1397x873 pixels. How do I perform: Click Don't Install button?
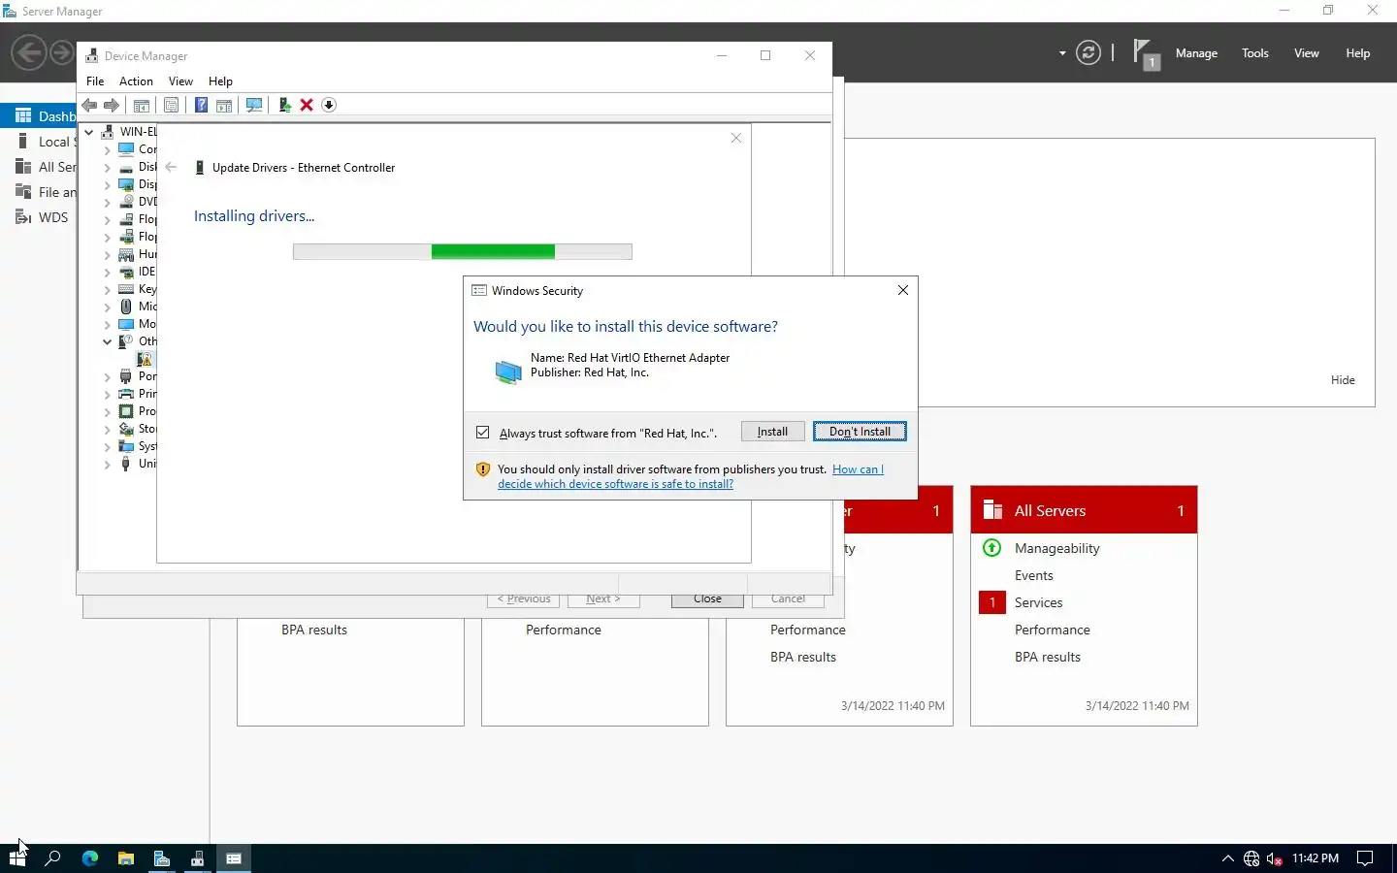(860, 432)
